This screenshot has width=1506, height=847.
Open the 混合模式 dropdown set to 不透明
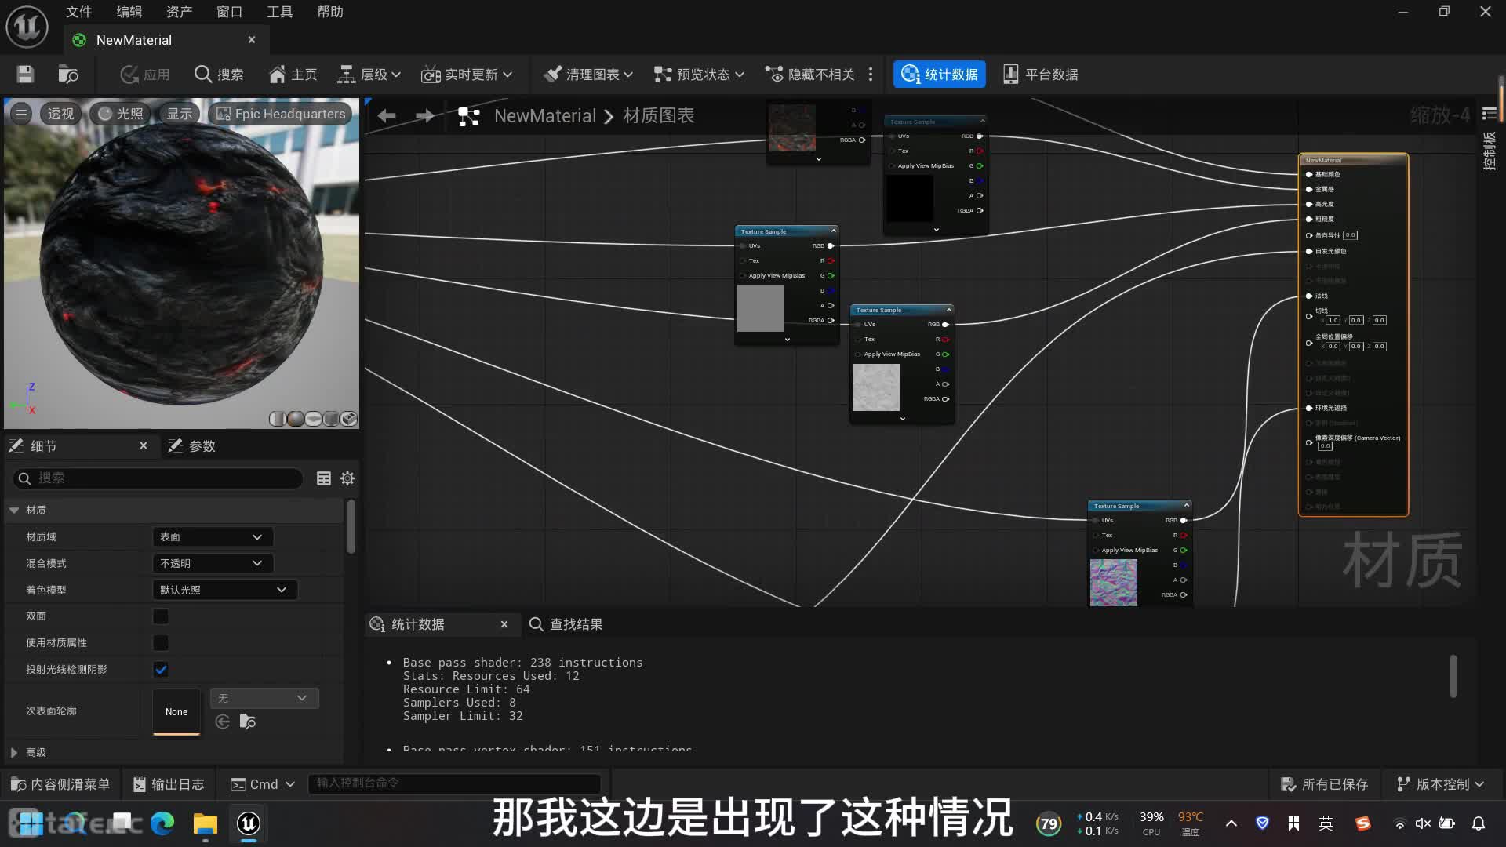tap(213, 563)
